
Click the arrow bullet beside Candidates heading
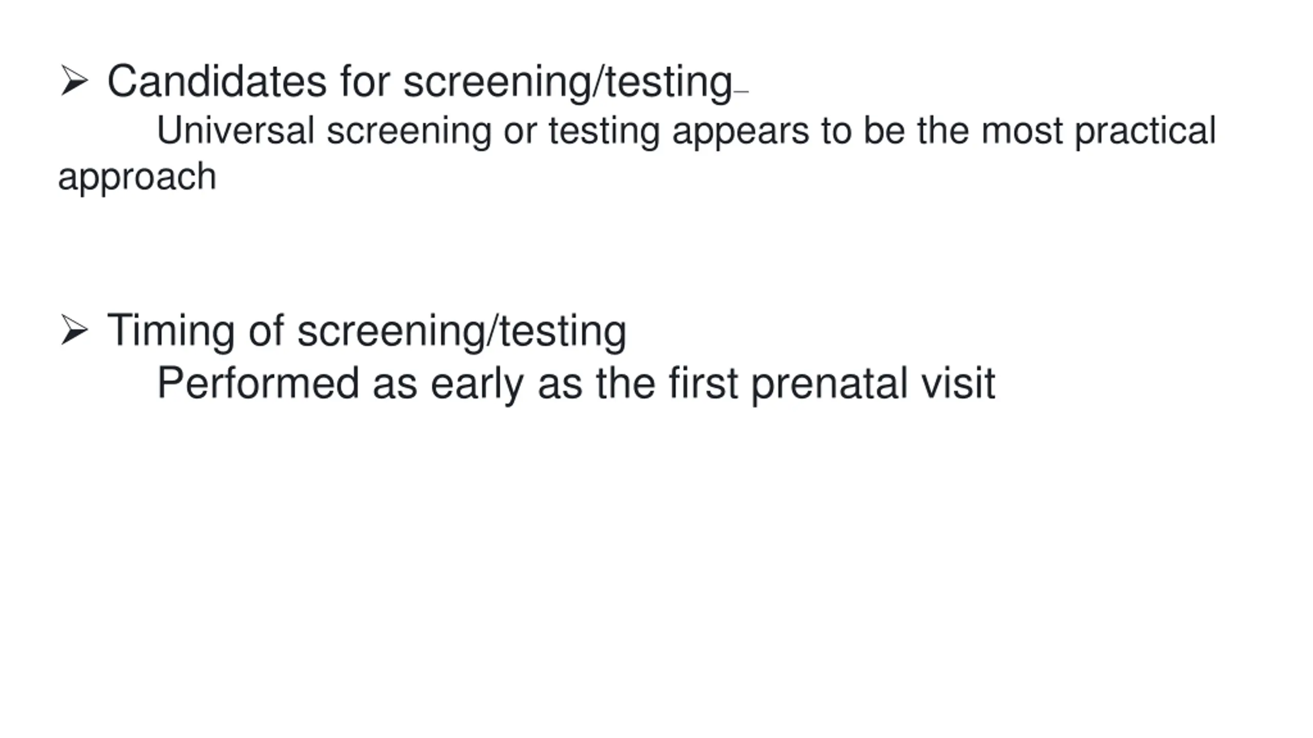[74, 80]
